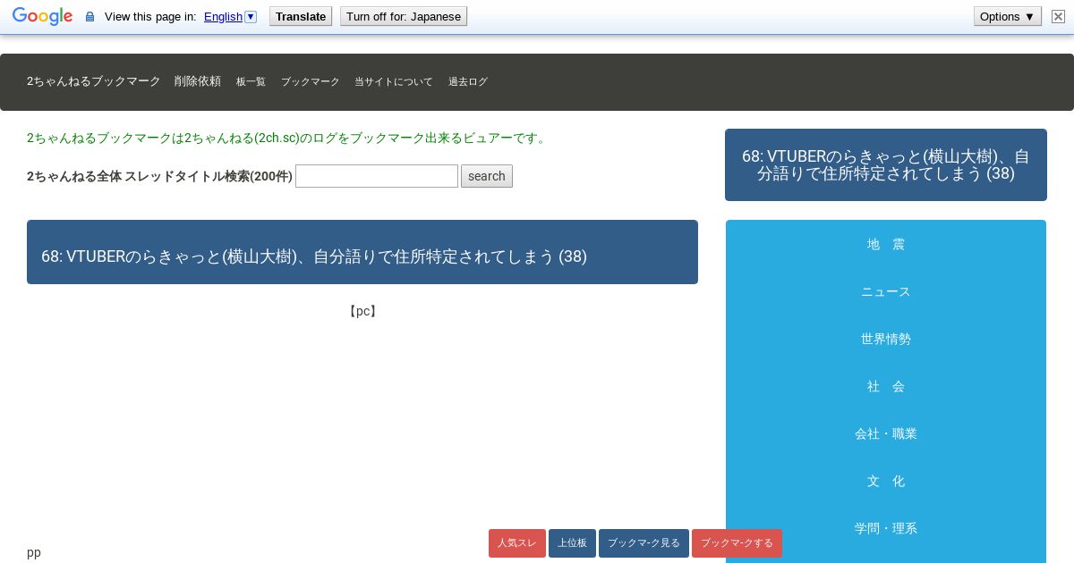
Task: Select 学問・理系 category in sidebar
Action: tap(886, 528)
